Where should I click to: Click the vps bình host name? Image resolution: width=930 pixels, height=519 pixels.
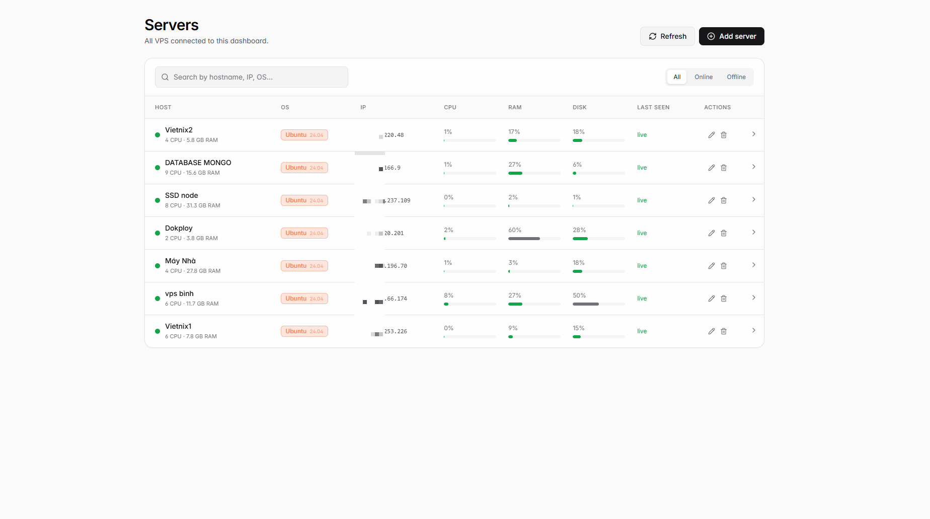179,293
